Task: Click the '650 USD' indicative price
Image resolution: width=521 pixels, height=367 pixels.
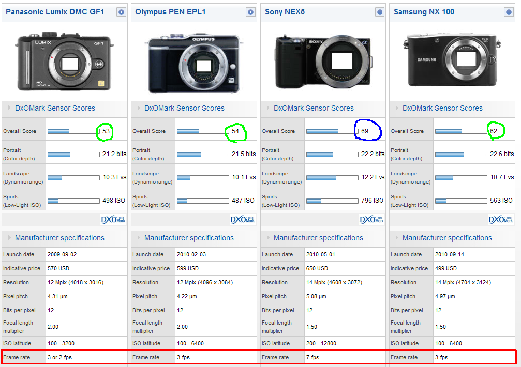Action: pyautogui.click(x=317, y=268)
